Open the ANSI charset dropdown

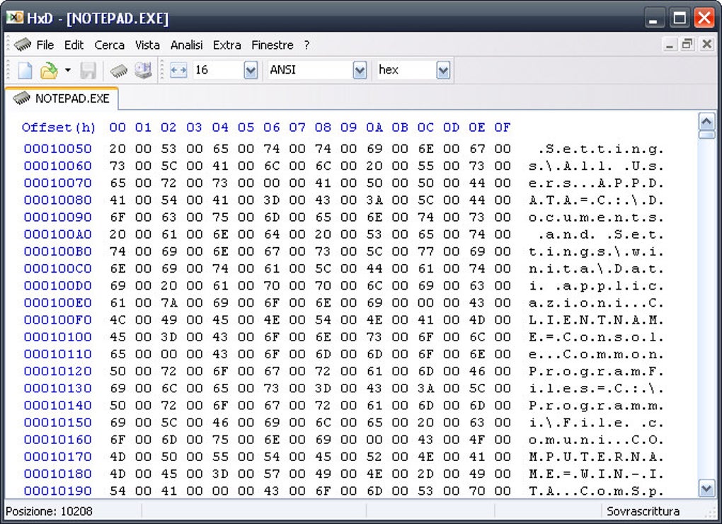(360, 70)
